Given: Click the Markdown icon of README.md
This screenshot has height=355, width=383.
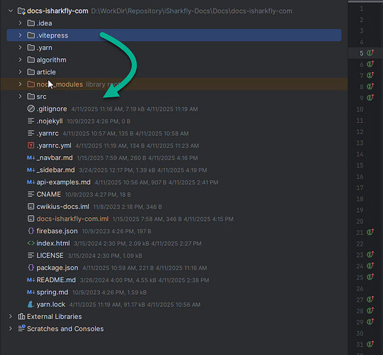Looking at the screenshot, I should click(x=30, y=280).
